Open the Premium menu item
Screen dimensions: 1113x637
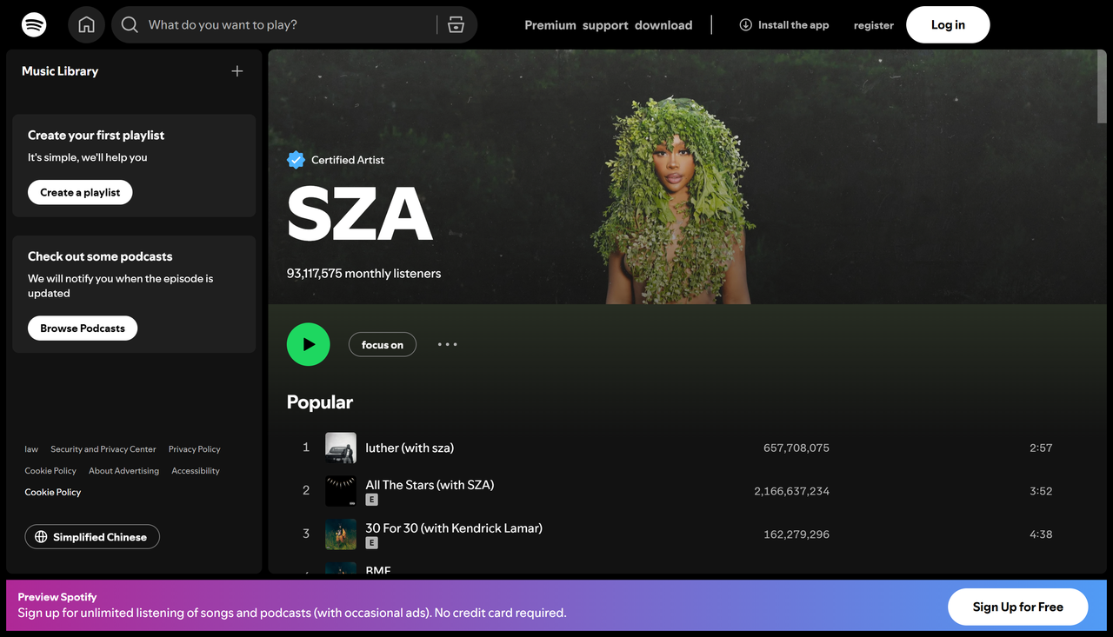pos(550,25)
